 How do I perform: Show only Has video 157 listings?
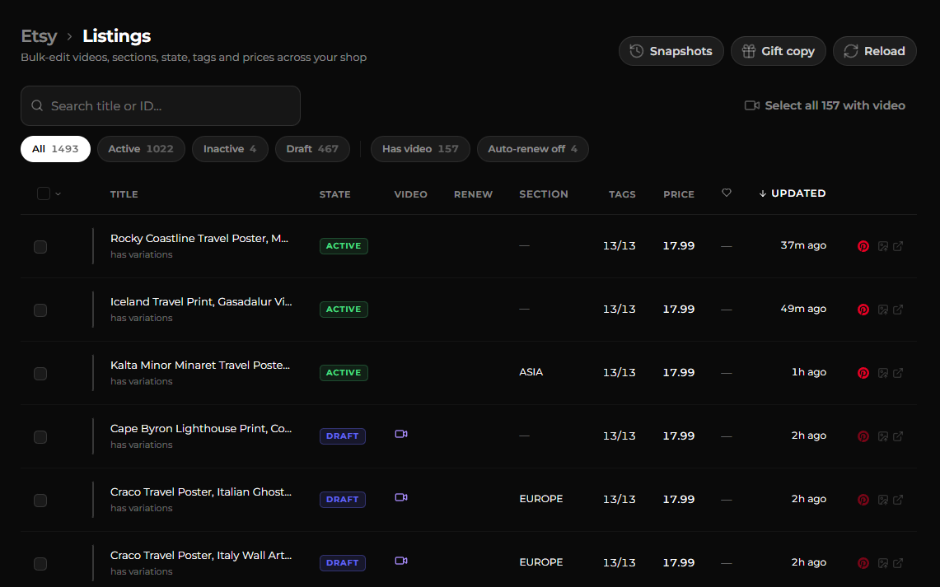(420, 149)
